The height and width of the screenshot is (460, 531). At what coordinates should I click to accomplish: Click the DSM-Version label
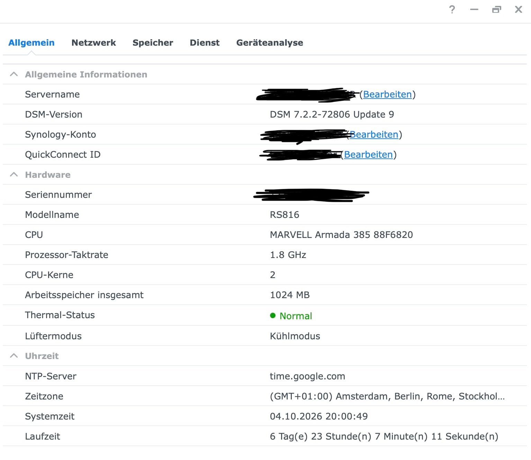coord(54,114)
